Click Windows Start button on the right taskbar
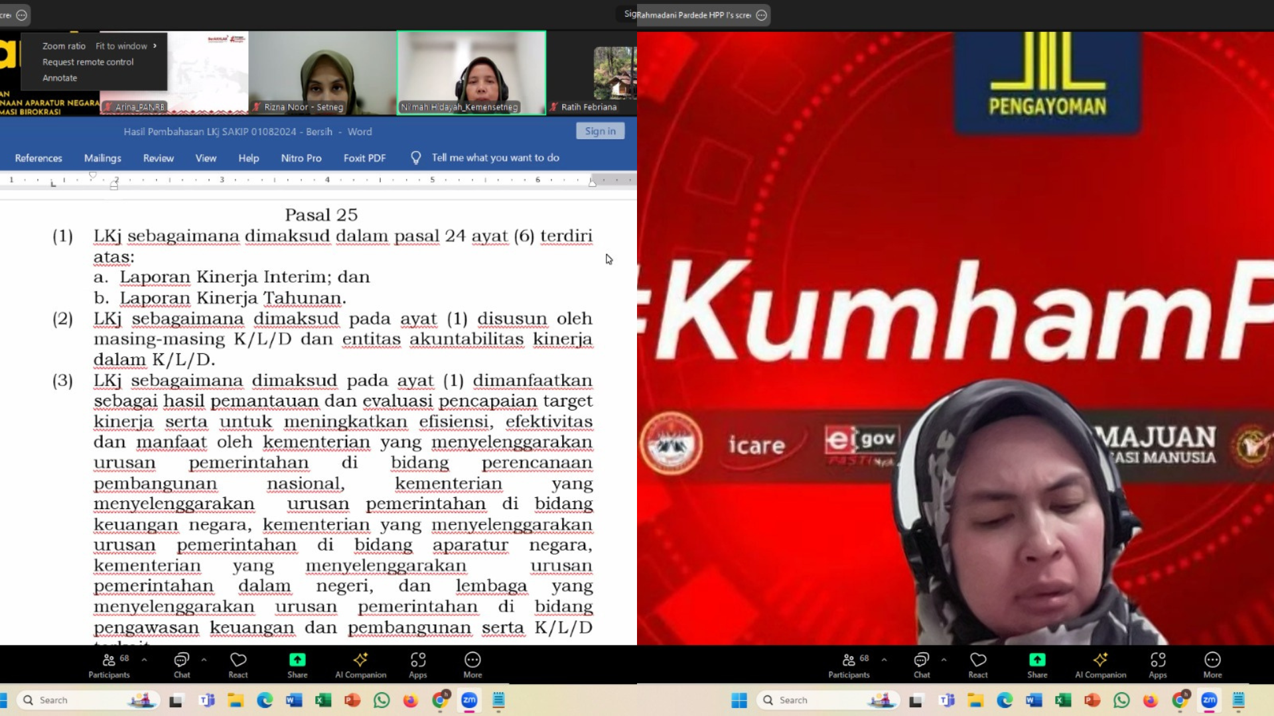This screenshot has width=1274, height=716. tap(739, 700)
